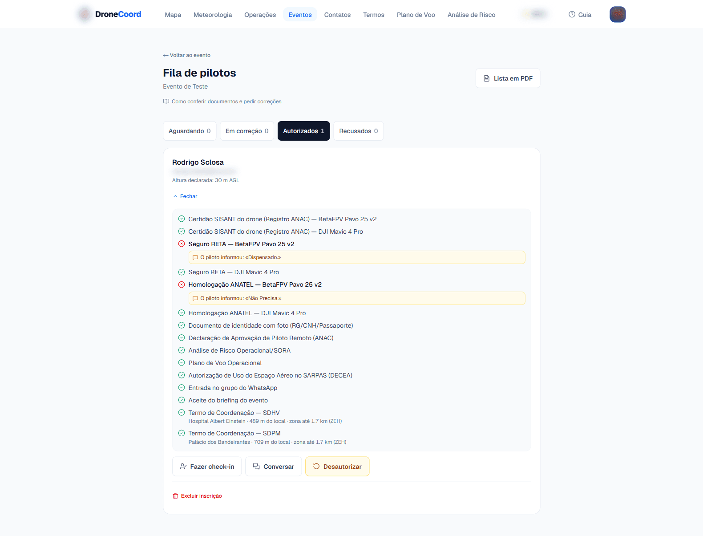The image size is (703, 536).
Task: Open the Mapa menu item
Action: tap(173, 15)
